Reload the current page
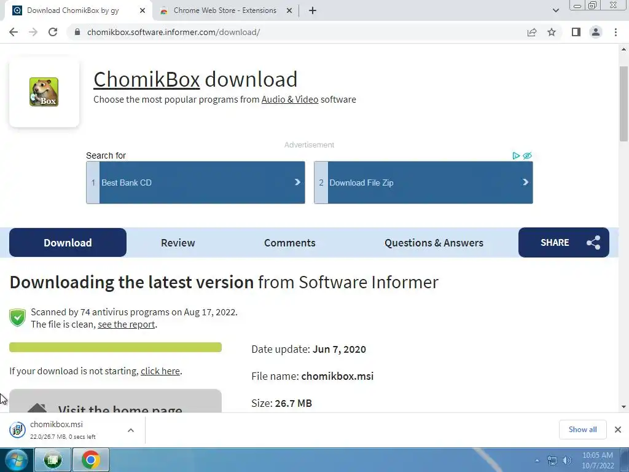Image resolution: width=629 pixels, height=472 pixels. (x=53, y=32)
